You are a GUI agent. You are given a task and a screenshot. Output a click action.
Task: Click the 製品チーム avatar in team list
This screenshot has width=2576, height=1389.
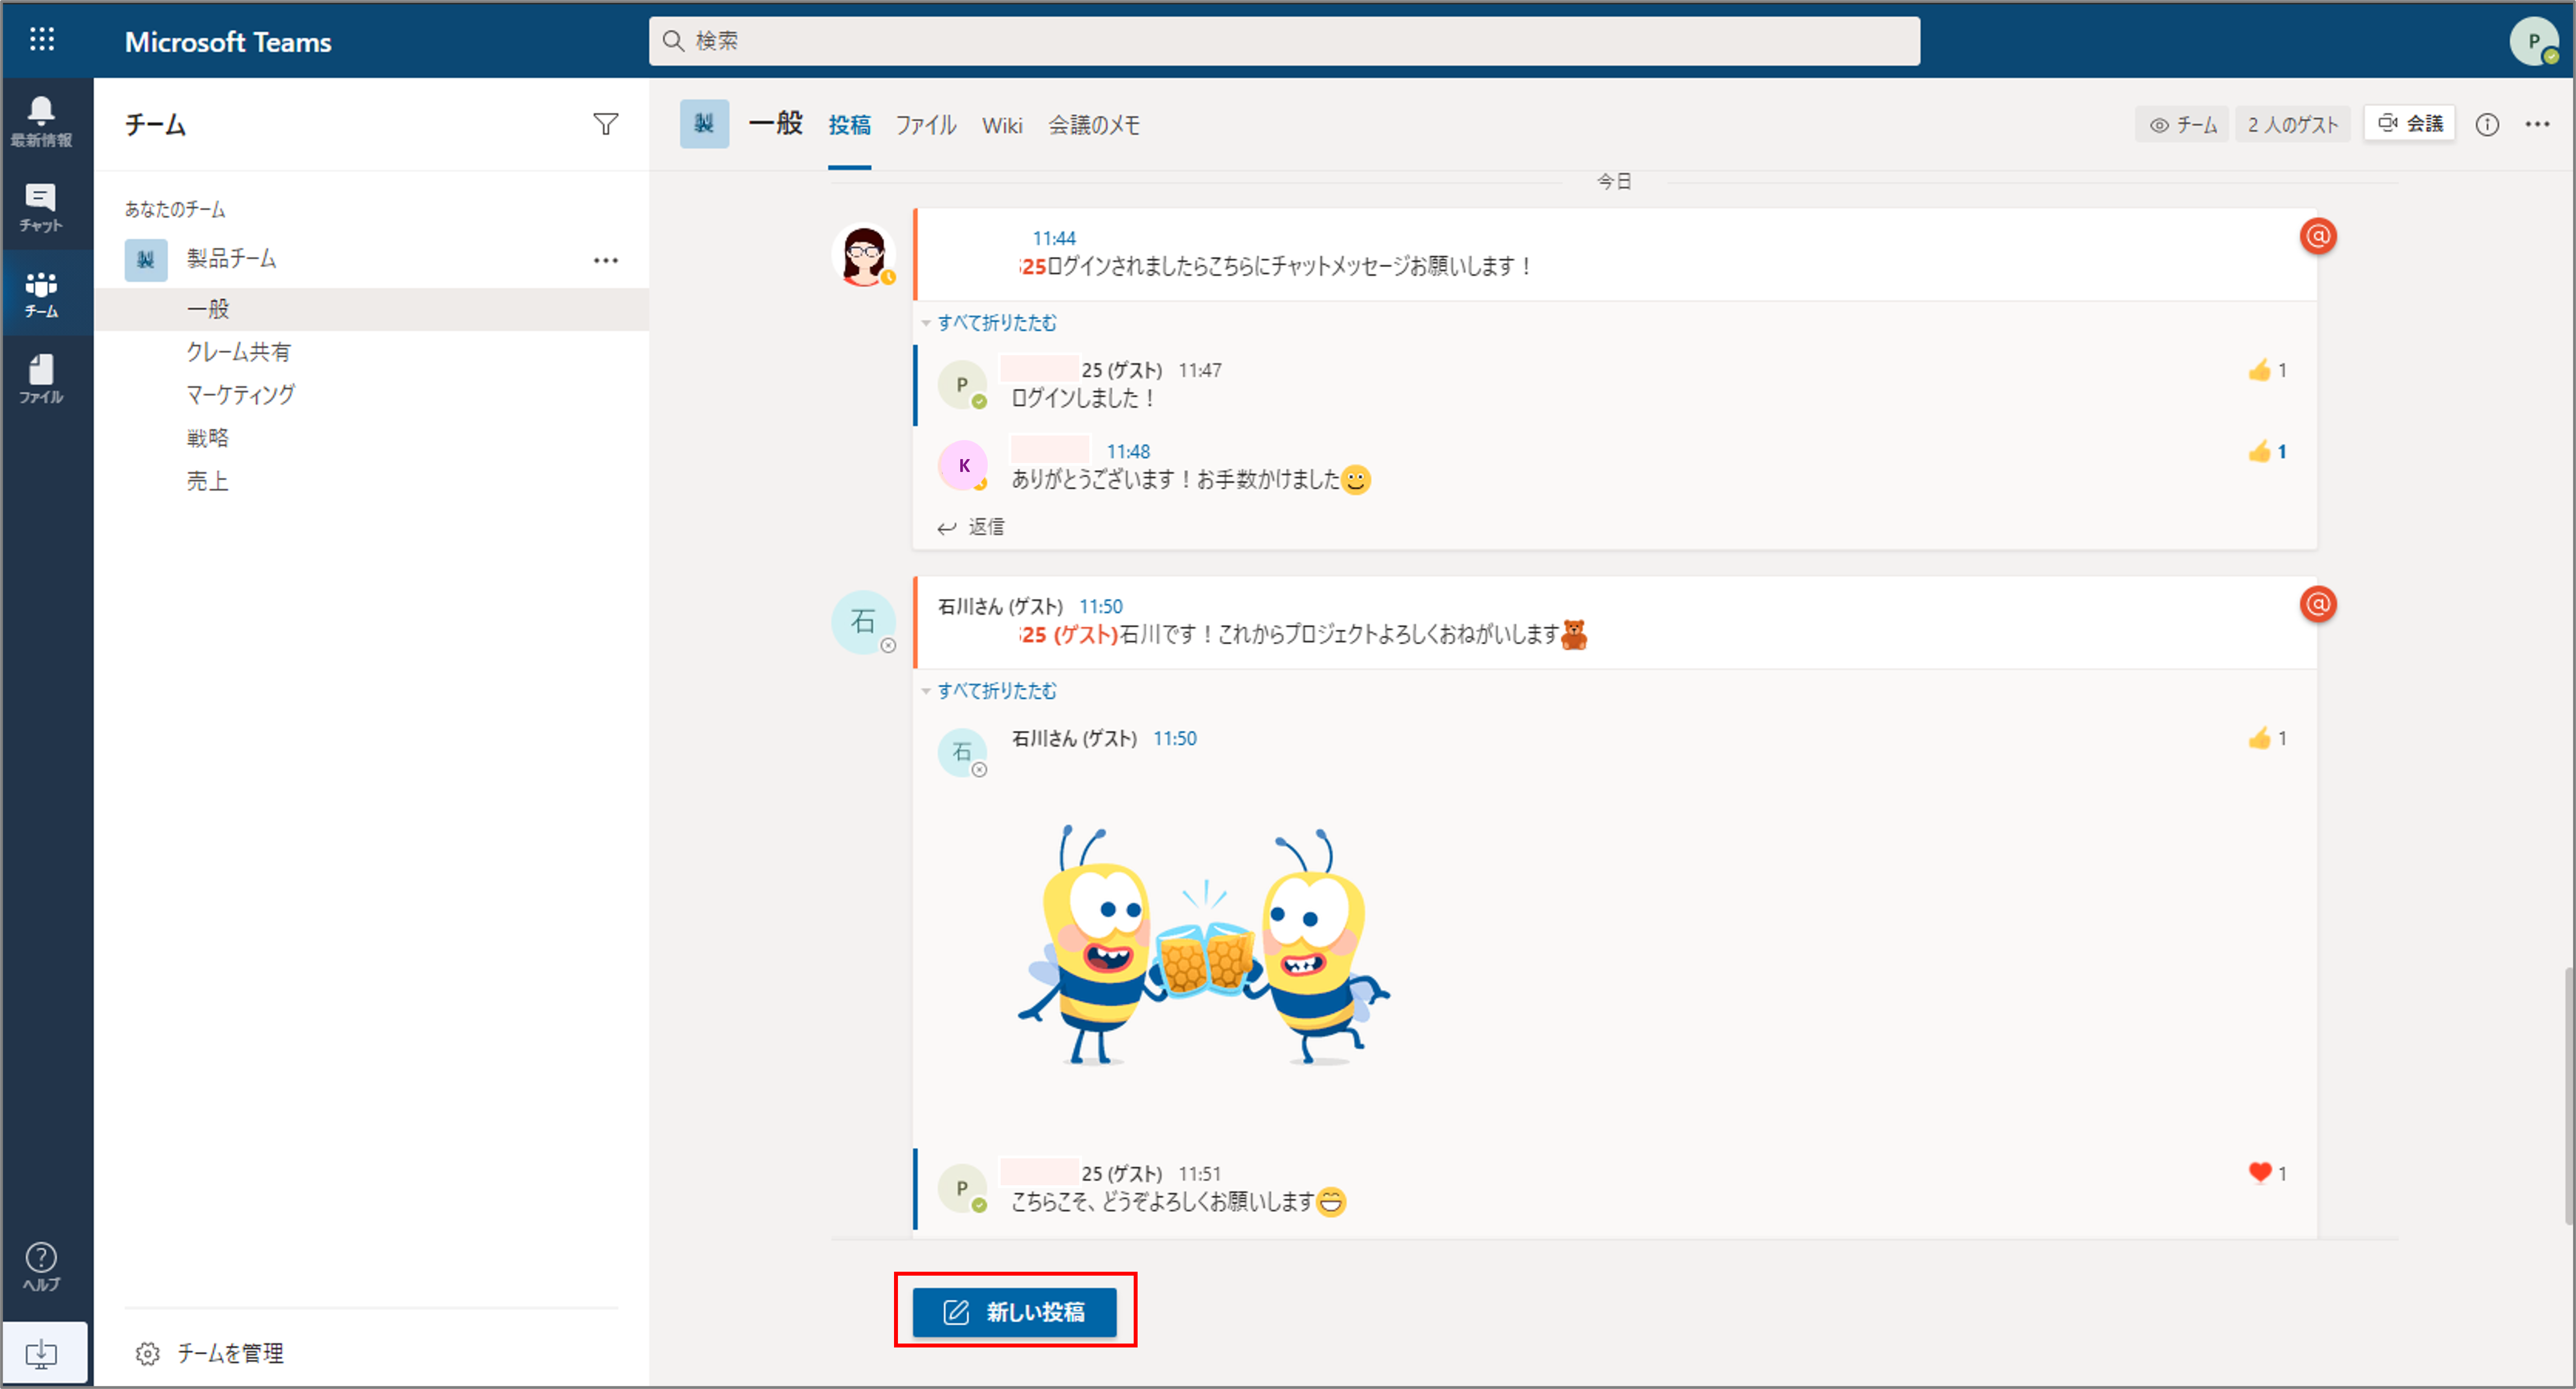(146, 260)
